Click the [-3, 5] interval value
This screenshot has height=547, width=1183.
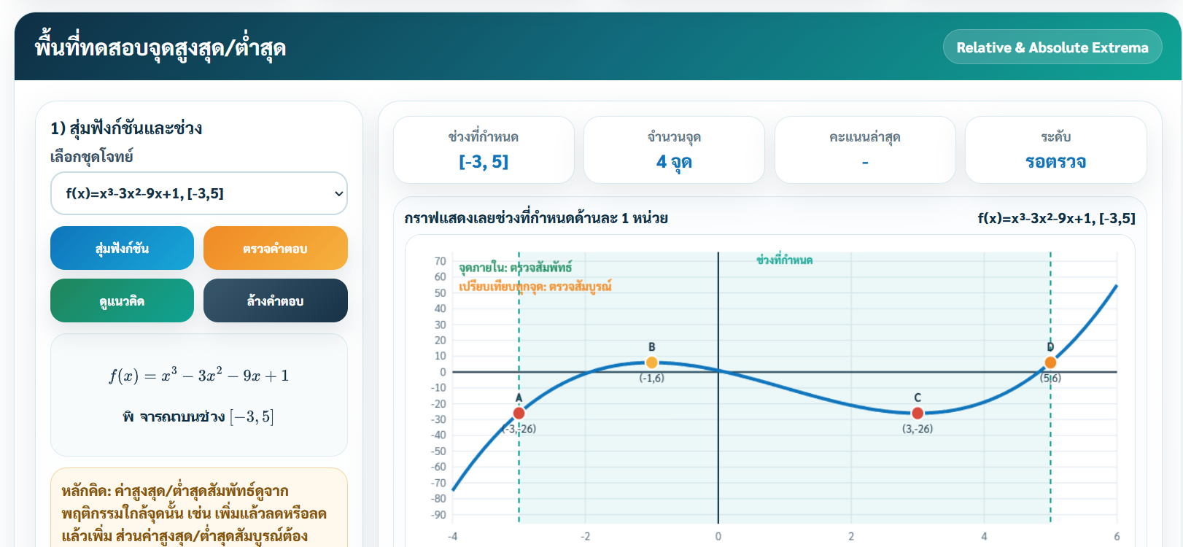(484, 162)
